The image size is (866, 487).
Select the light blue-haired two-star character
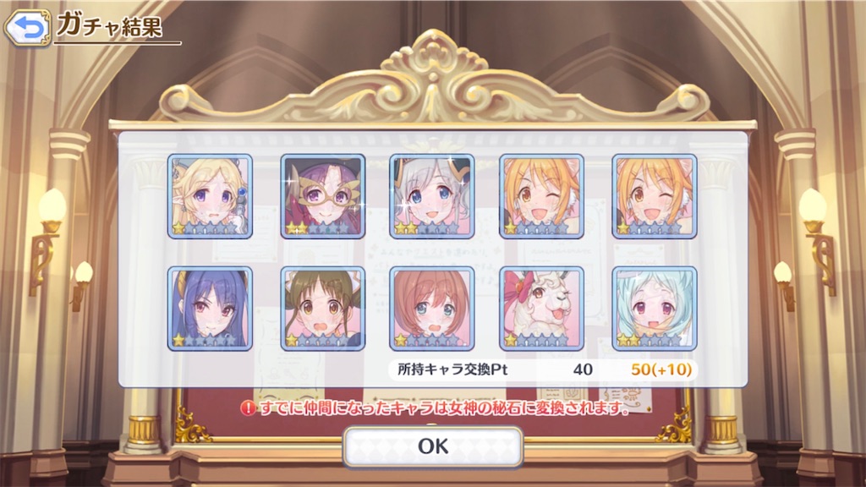tap(655, 309)
